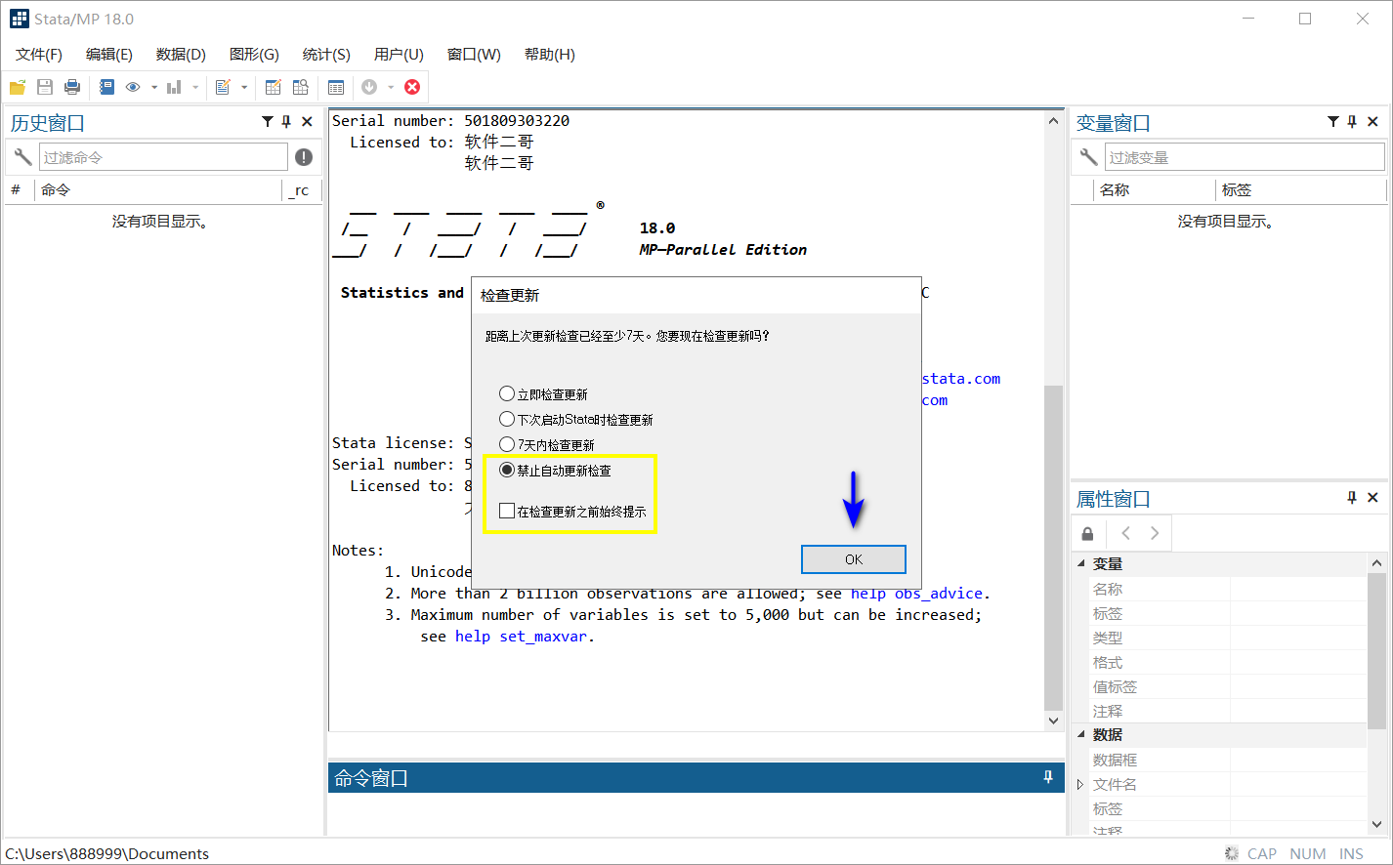The image size is (1393, 865).
Task: Select 立即检查更新 radio option
Action: pos(543,394)
